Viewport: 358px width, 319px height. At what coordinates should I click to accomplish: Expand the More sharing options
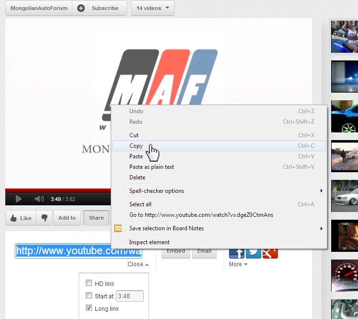(x=238, y=264)
